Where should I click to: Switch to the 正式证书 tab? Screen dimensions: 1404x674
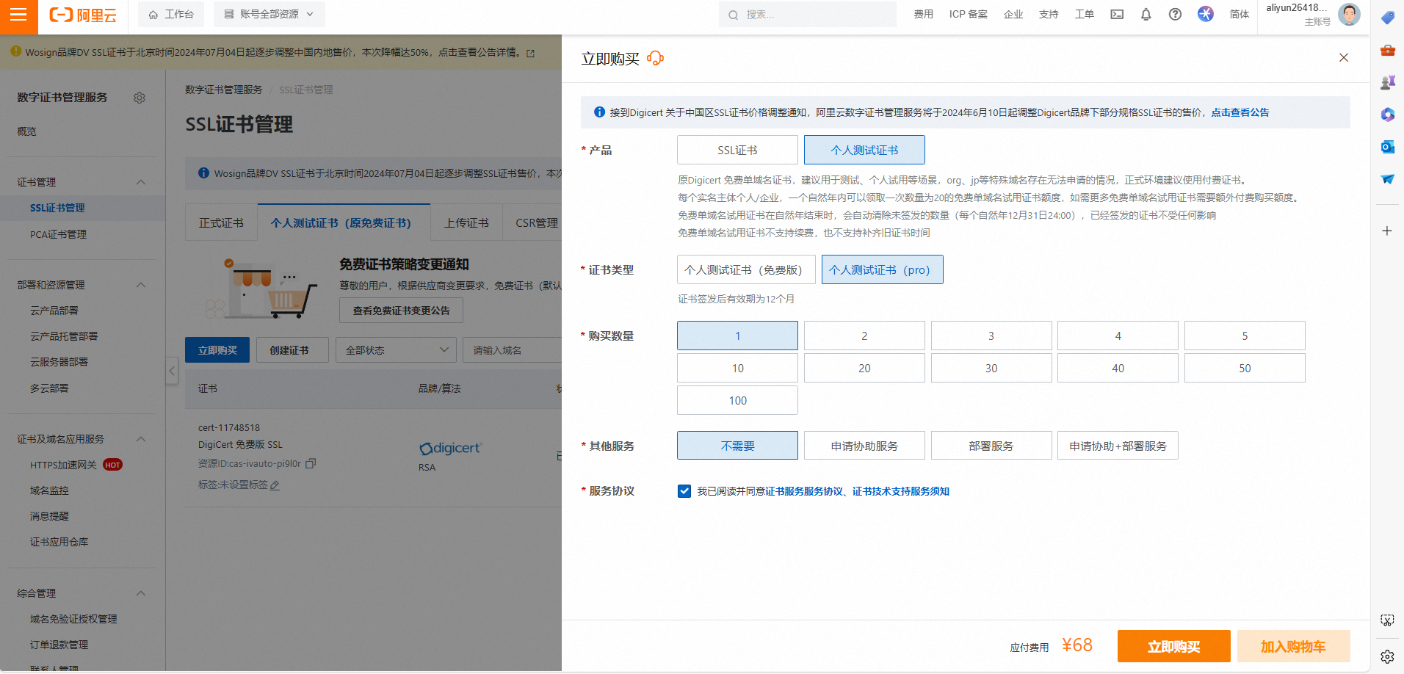(x=221, y=222)
